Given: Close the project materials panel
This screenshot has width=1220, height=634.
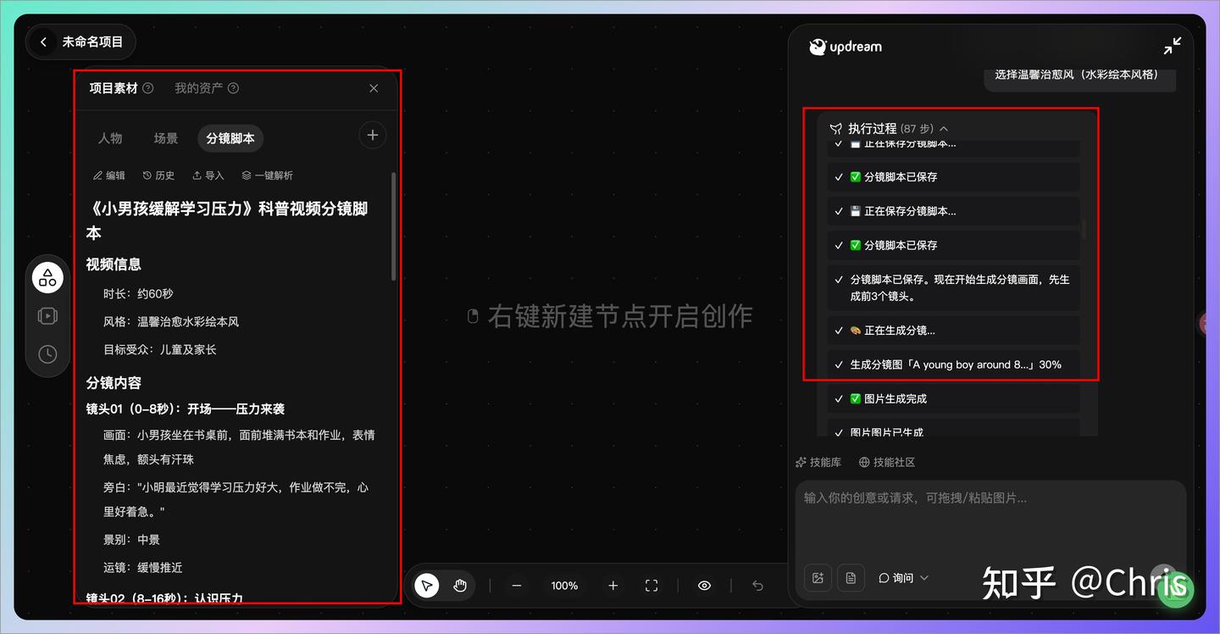Looking at the screenshot, I should coord(374,88).
